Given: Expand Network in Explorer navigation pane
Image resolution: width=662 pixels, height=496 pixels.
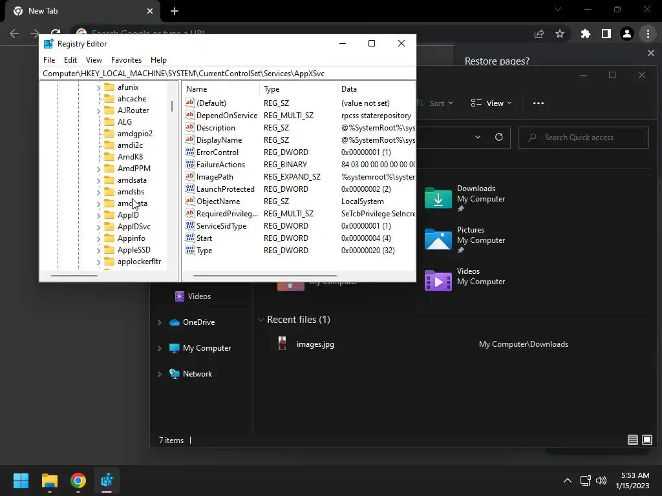Looking at the screenshot, I should click(160, 374).
